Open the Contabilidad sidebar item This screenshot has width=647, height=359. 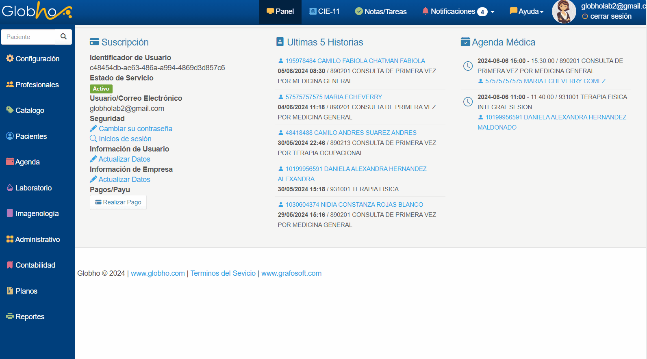click(35, 265)
